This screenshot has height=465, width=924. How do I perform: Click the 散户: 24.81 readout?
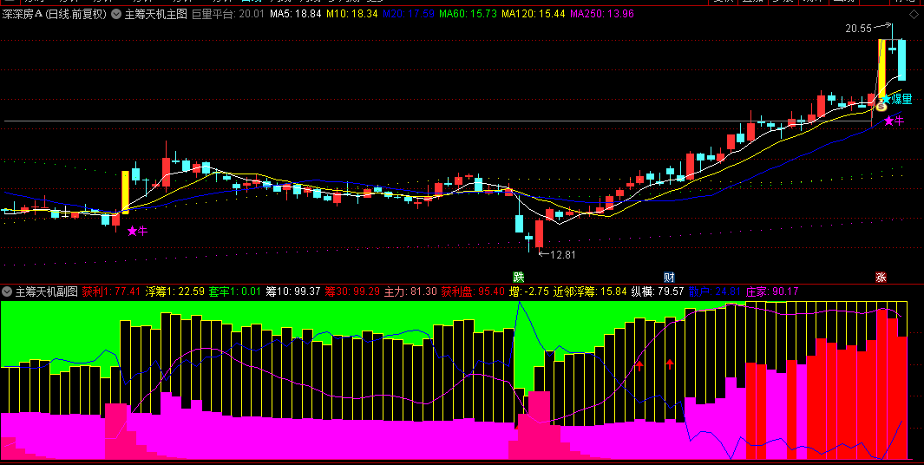(715, 291)
